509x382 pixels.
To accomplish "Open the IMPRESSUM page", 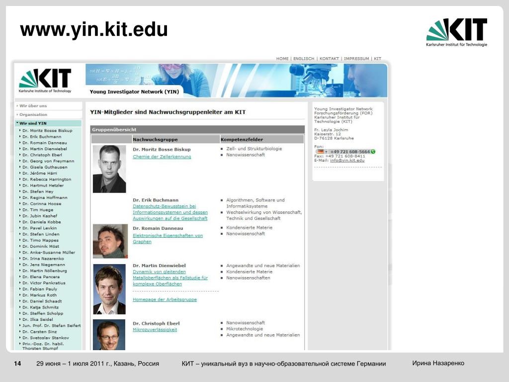I will tap(356, 59).
